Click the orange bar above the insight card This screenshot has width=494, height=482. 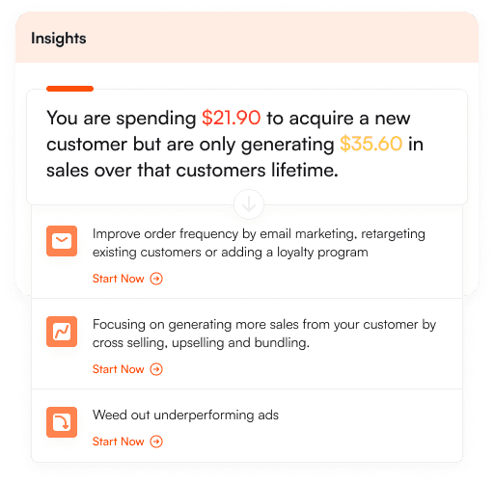click(x=69, y=89)
